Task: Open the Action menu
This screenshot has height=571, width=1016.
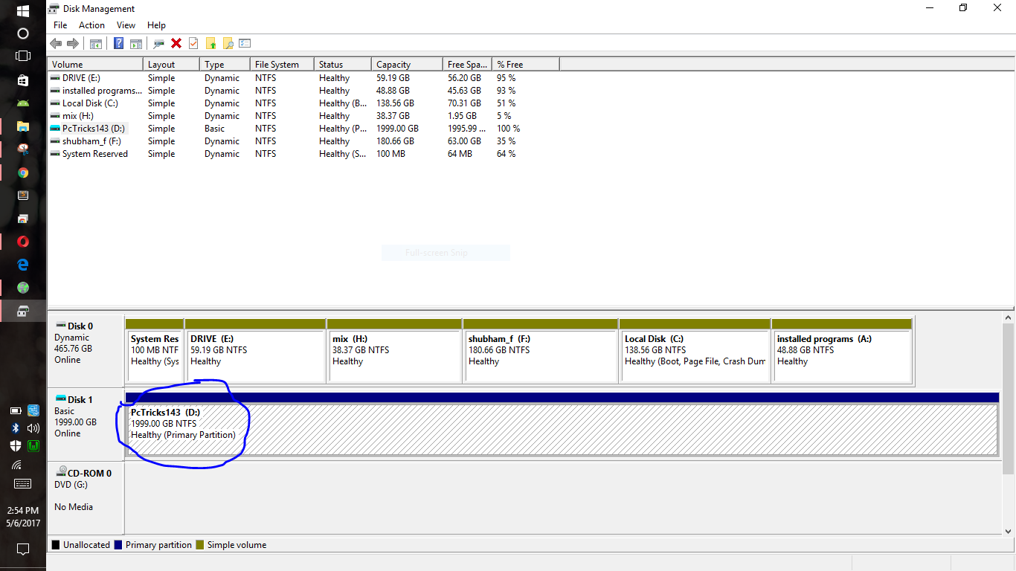Action: click(91, 25)
